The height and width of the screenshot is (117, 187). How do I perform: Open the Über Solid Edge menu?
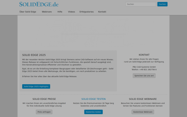coord(28,12)
